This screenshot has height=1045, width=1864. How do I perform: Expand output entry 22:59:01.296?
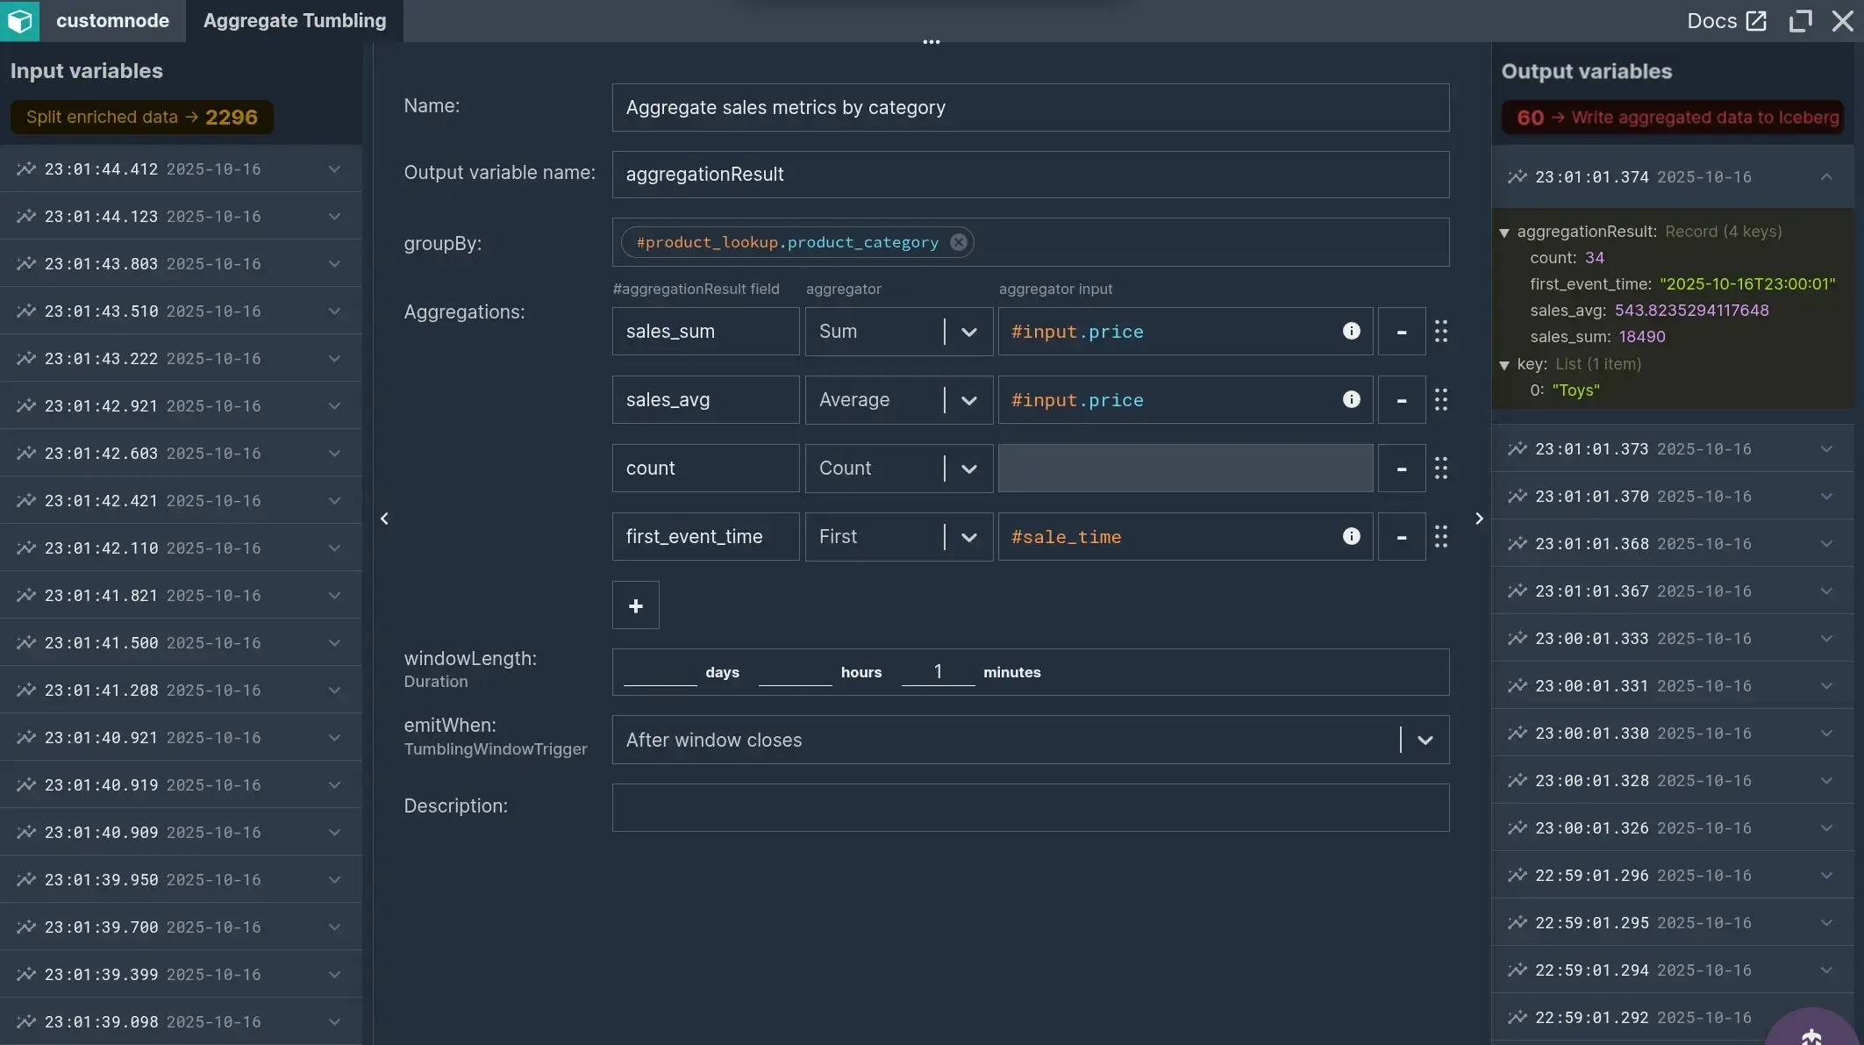[x=1673, y=875]
